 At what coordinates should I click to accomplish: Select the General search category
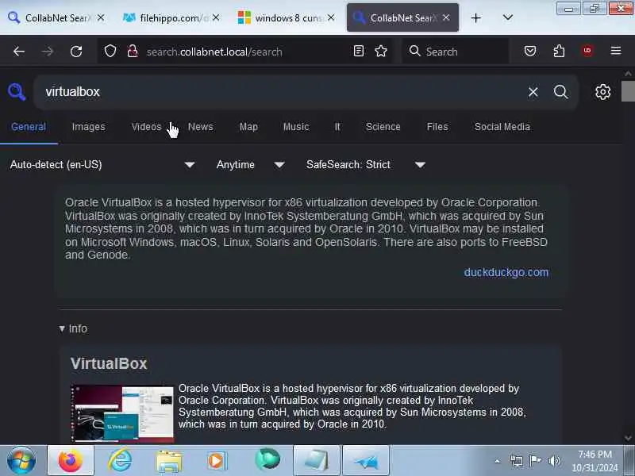(29, 127)
